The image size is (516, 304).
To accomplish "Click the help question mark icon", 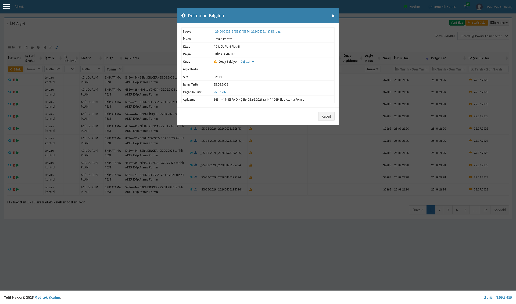I will coord(38,47).
